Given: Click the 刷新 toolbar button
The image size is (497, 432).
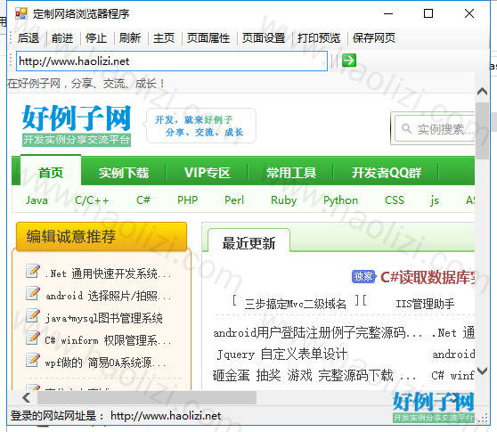Looking at the screenshot, I should click(130, 38).
